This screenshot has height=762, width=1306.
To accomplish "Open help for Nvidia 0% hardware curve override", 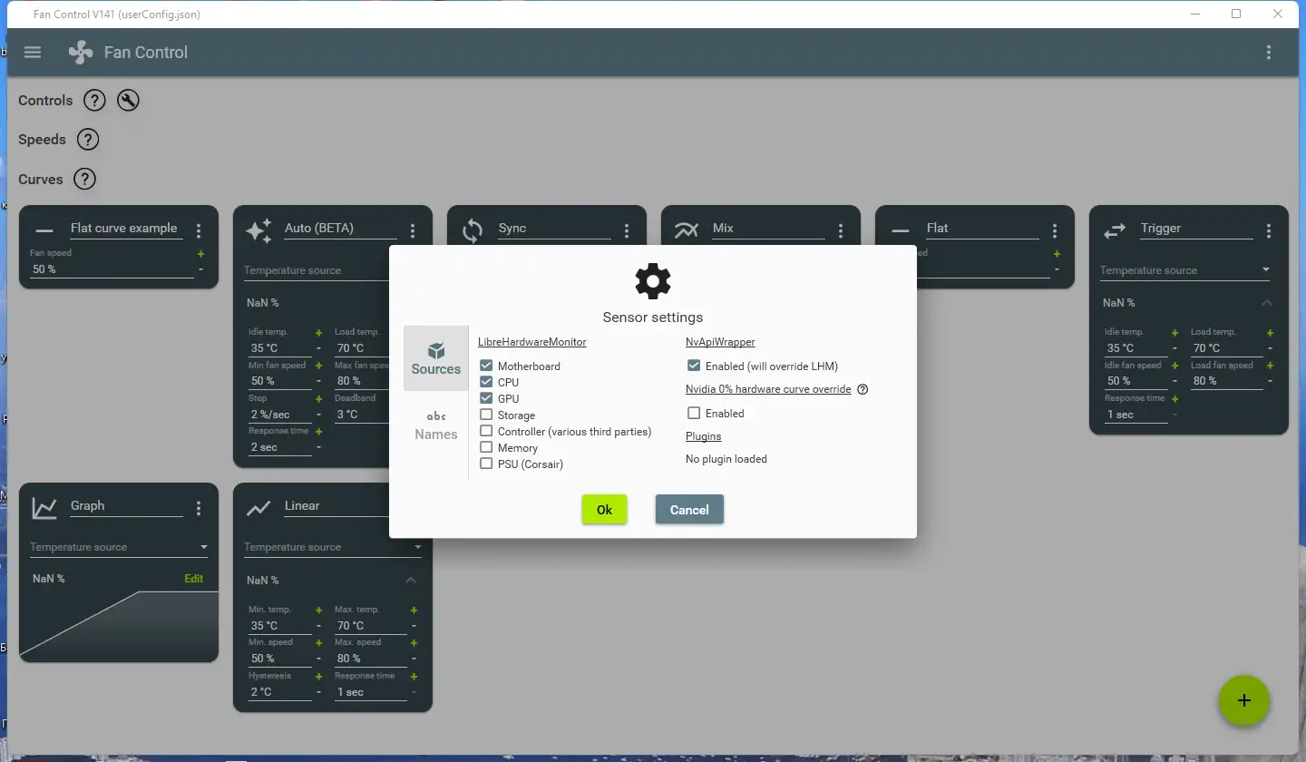I will coord(863,389).
